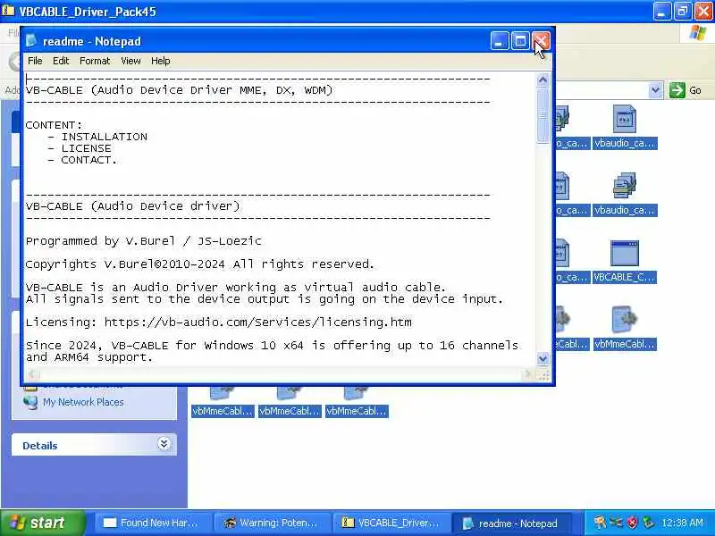Click the first system tray icon
The height and width of the screenshot is (536, 715).
[x=600, y=523]
